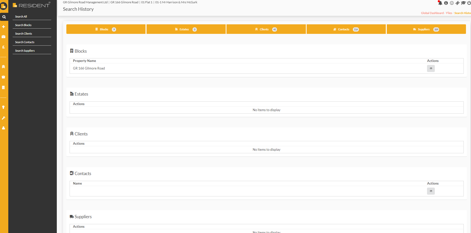Open the notifications bell icon
471x233 pixels.
[440, 3]
